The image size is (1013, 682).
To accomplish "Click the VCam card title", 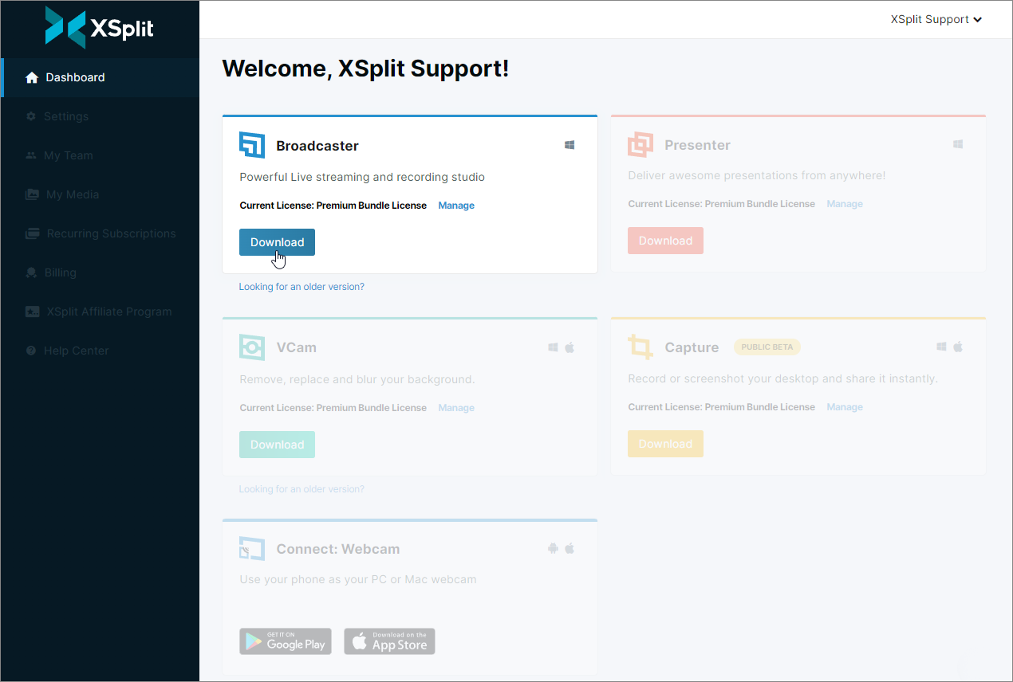I will pyautogui.click(x=296, y=347).
